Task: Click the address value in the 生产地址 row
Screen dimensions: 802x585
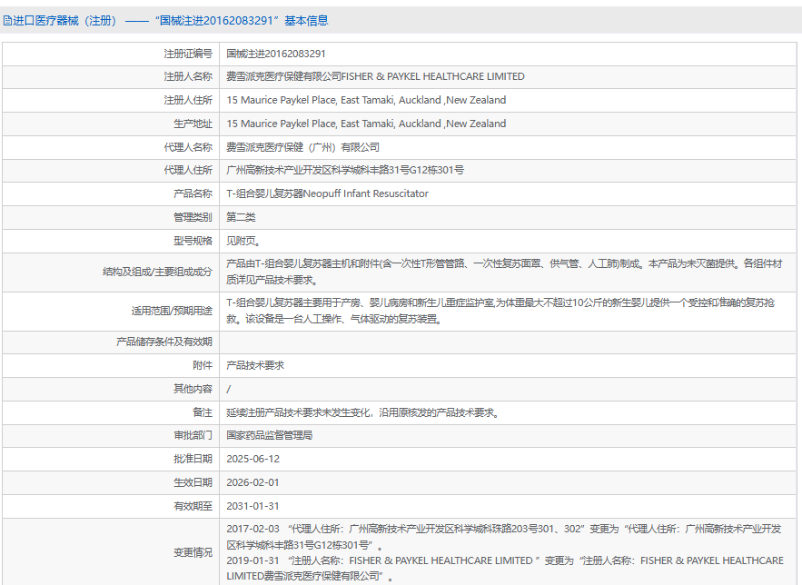Action: click(366, 124)
